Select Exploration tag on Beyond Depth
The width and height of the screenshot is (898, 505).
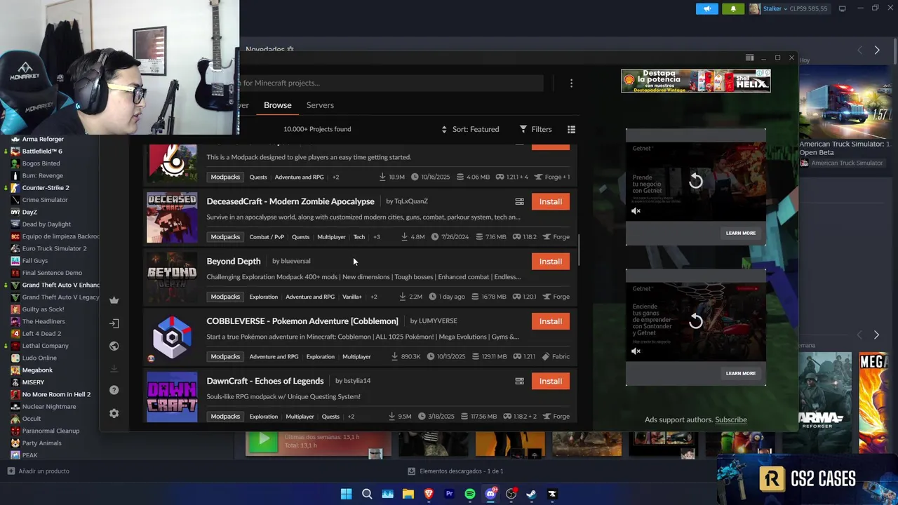[x=264, y=297]
